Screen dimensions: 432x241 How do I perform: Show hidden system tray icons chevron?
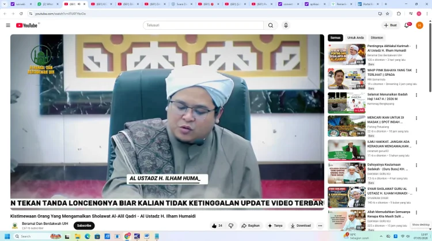[x=381, y=236]
